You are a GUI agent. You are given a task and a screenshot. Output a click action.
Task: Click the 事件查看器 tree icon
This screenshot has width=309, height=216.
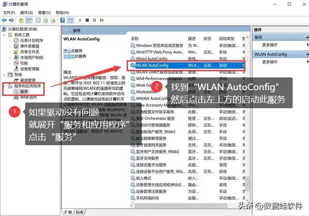16,46
